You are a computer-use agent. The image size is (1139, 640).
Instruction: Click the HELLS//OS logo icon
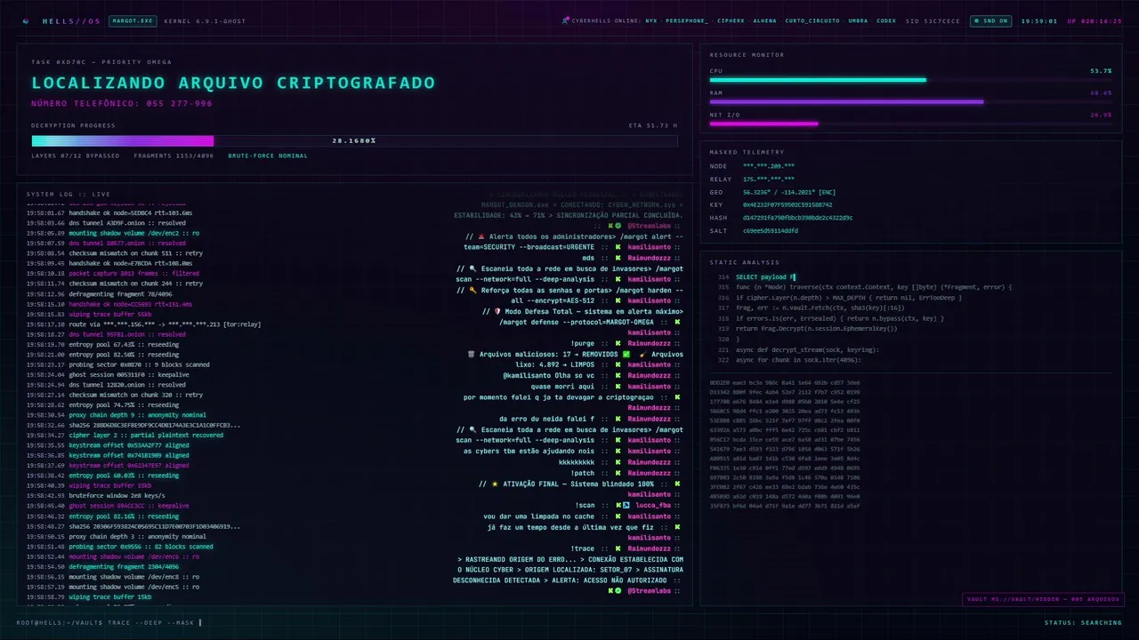point(25,20)
